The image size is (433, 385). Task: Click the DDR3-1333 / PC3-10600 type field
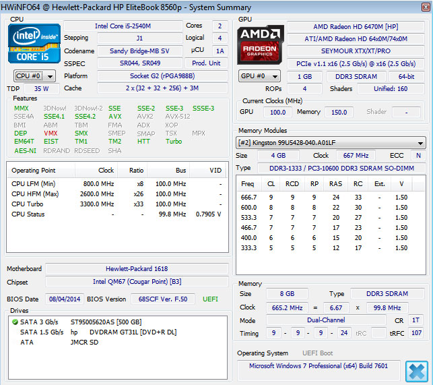(x=341, y=168)
